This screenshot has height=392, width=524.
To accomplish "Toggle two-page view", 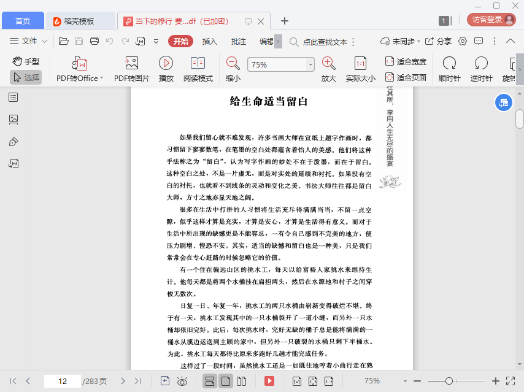I will pos(242,381).
